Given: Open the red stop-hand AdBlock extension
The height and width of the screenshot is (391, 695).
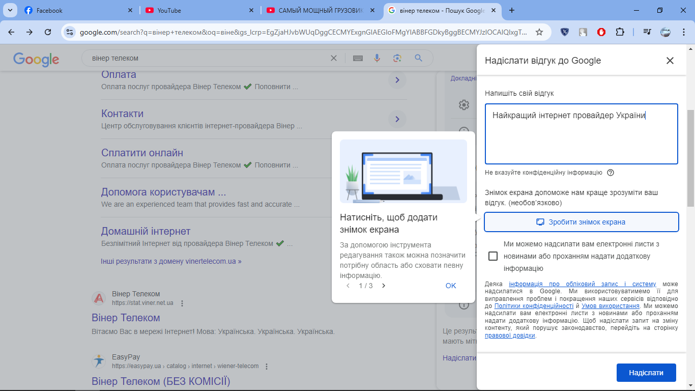Looking at the screenshot, I should tap(601, 32).
